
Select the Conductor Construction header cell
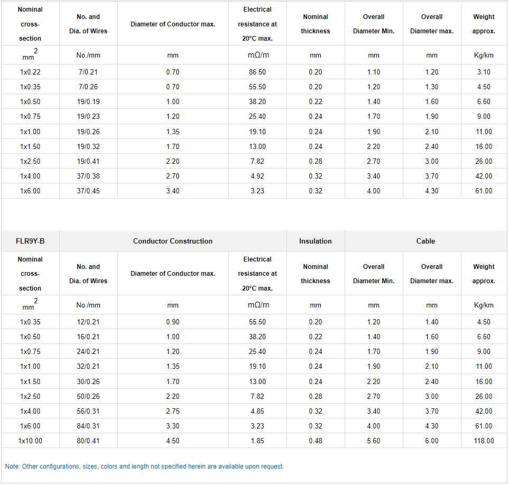[x=173, y=241]
